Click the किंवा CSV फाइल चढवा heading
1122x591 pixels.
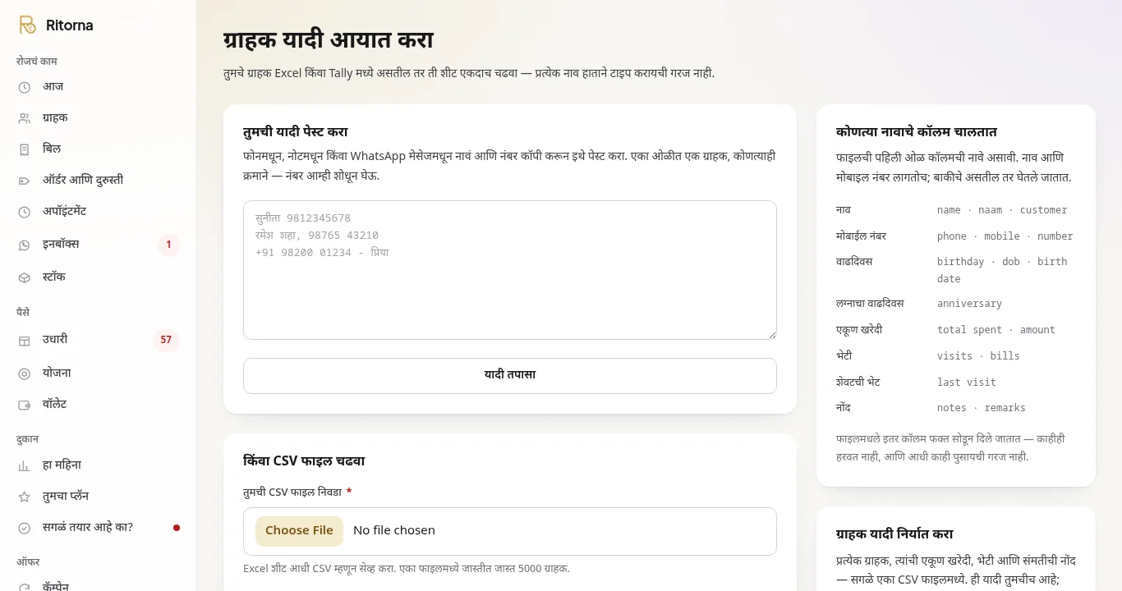[304, 461]
